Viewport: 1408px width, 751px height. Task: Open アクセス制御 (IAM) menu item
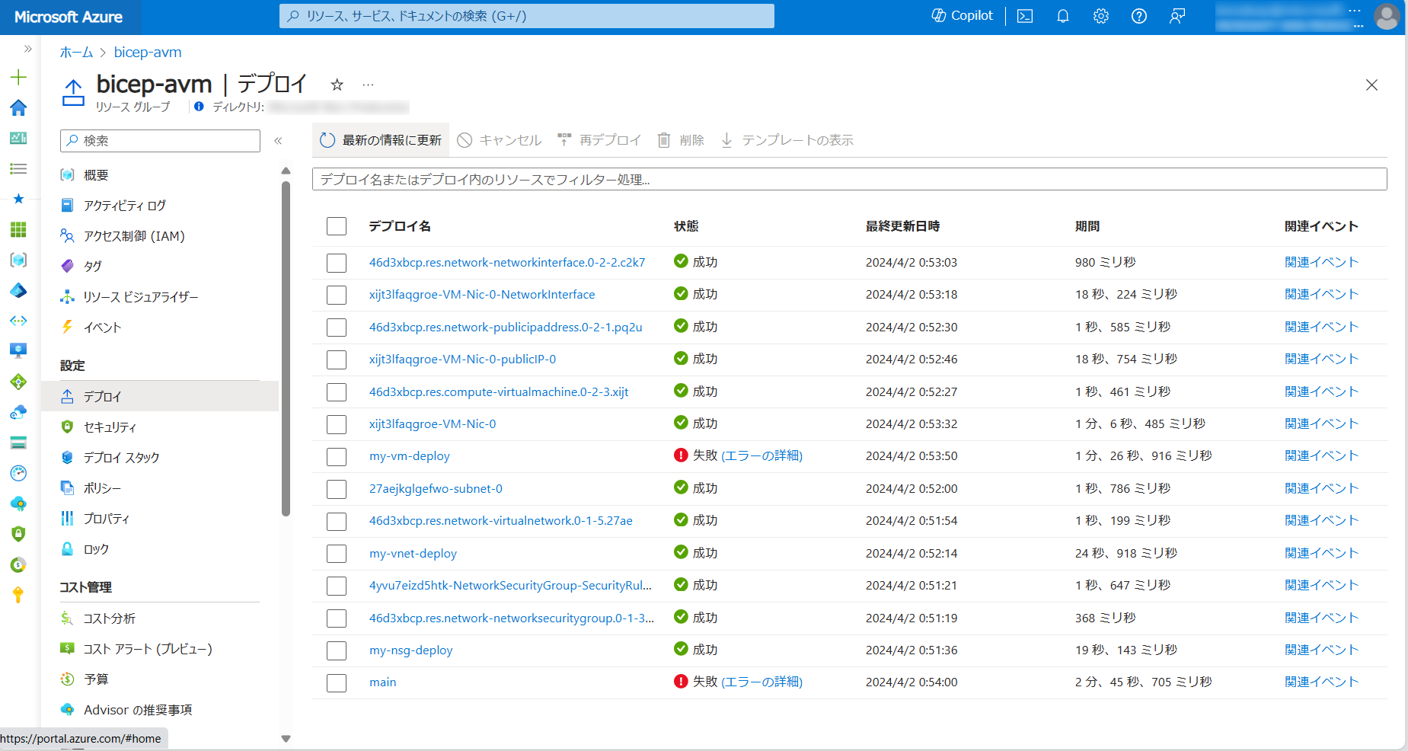[x=134, y=236]
